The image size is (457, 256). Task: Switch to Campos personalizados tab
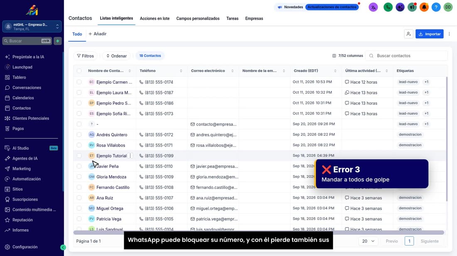pyautogui.click(x=198, y=19)
